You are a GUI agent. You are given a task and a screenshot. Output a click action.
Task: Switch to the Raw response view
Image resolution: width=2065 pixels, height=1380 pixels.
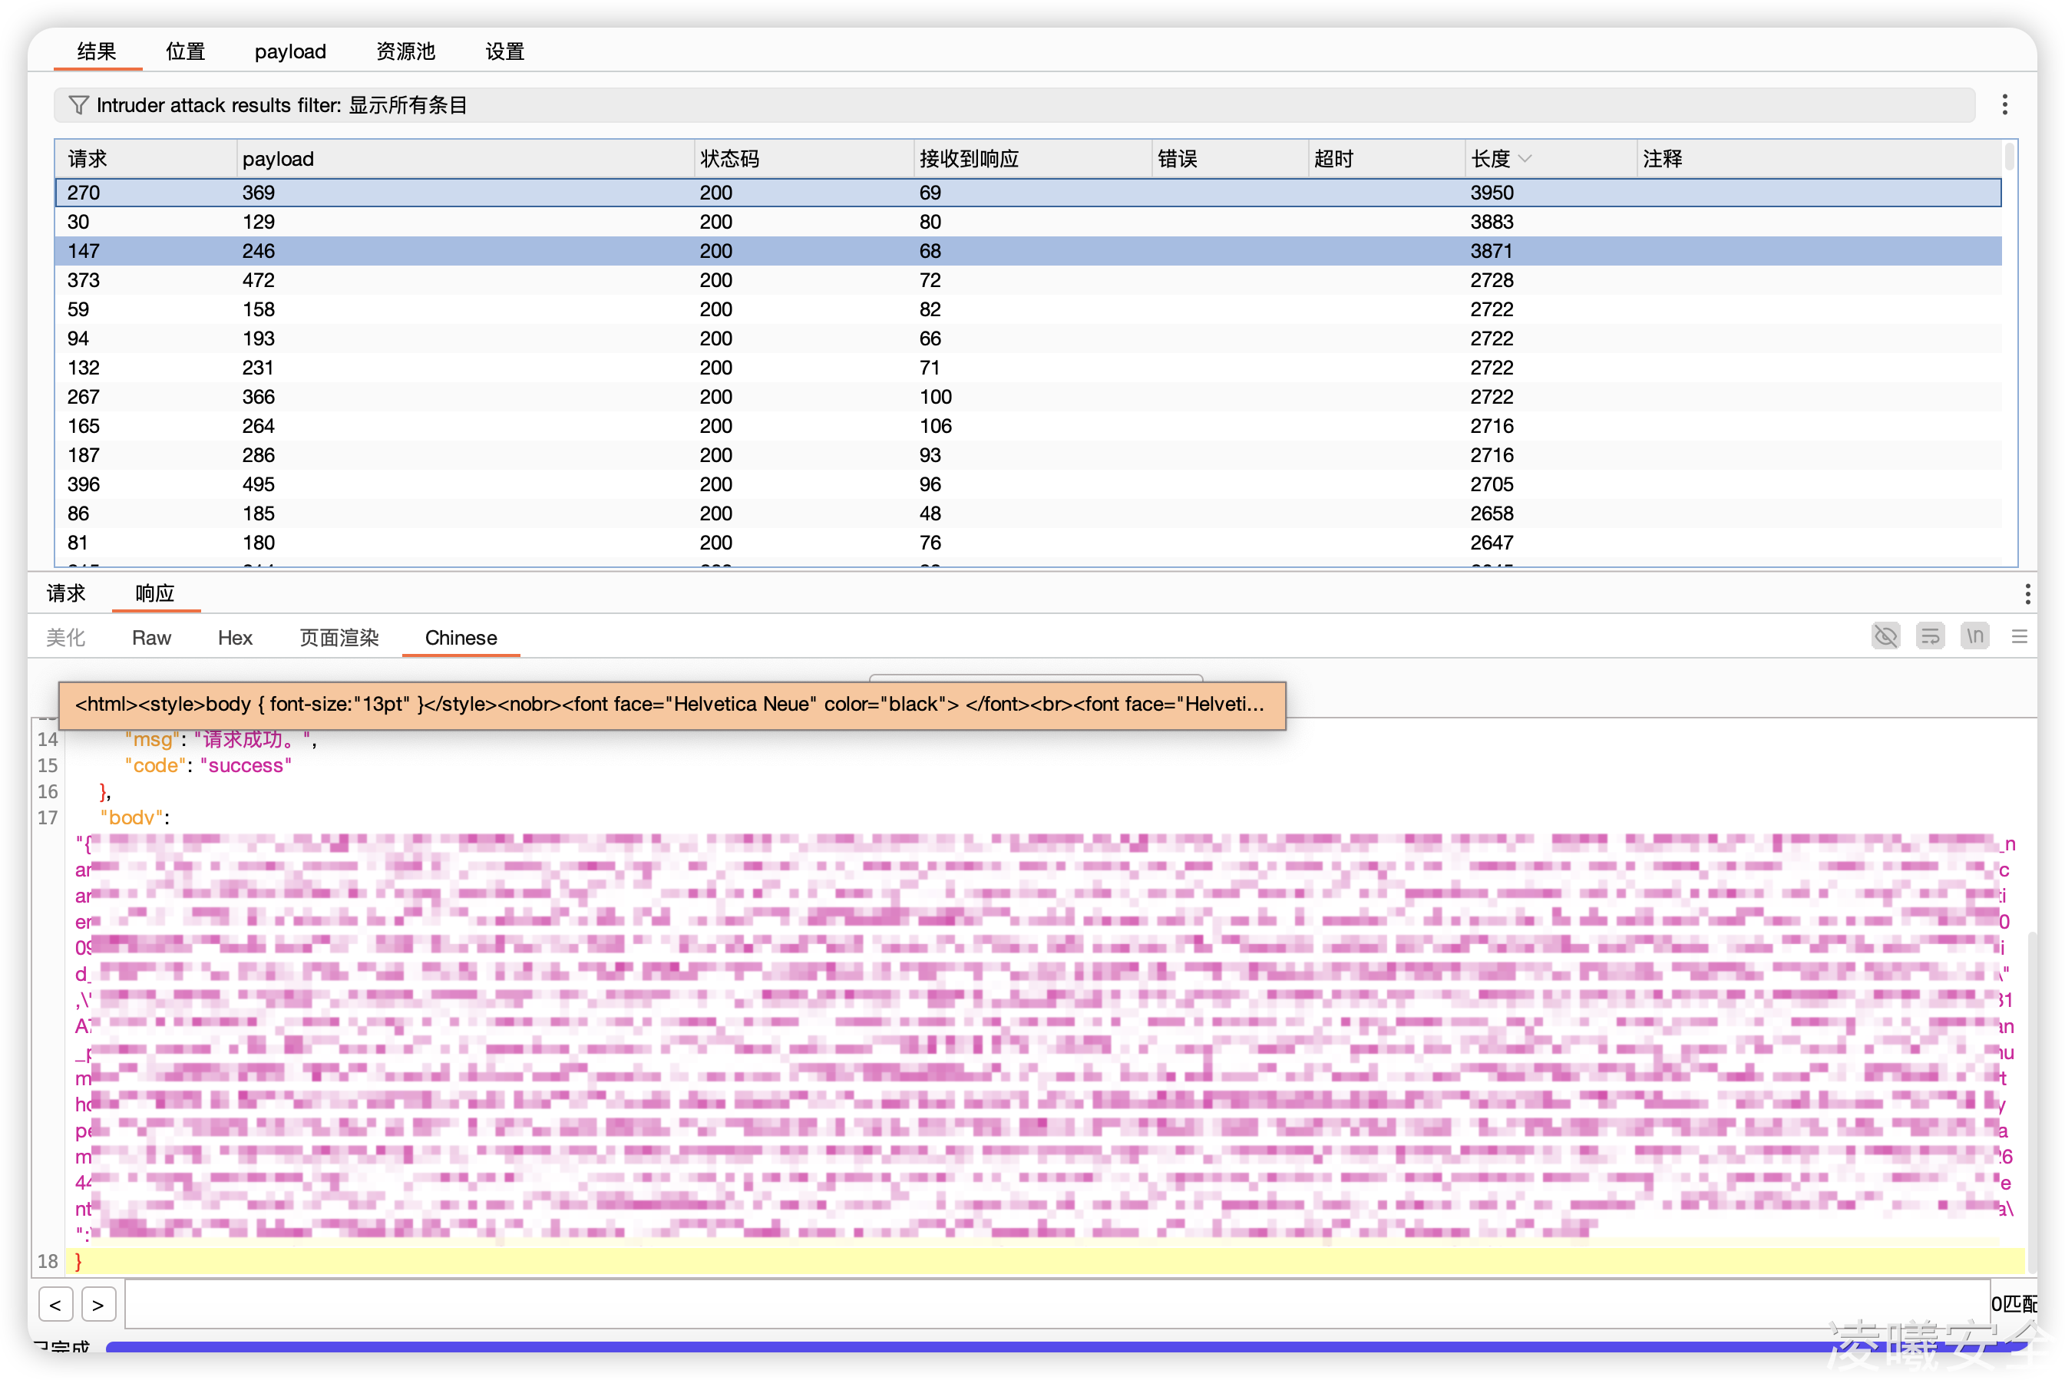(x=150, y=638)
